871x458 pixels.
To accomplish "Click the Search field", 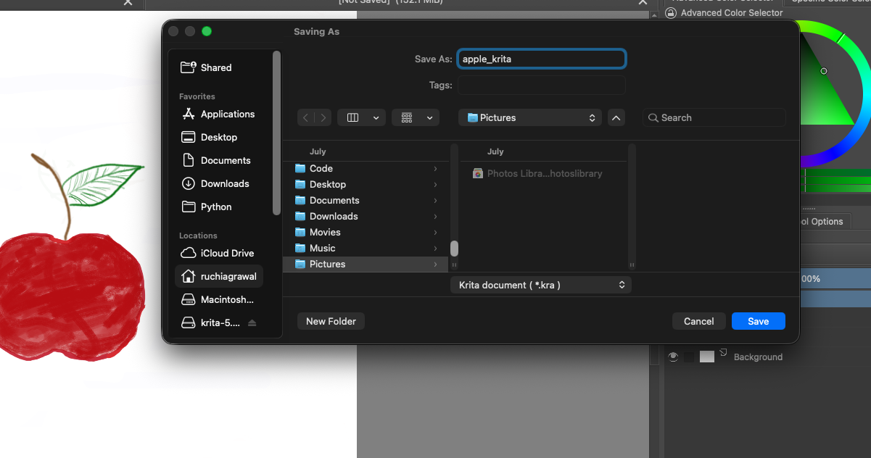I will (x=714, y=117).
